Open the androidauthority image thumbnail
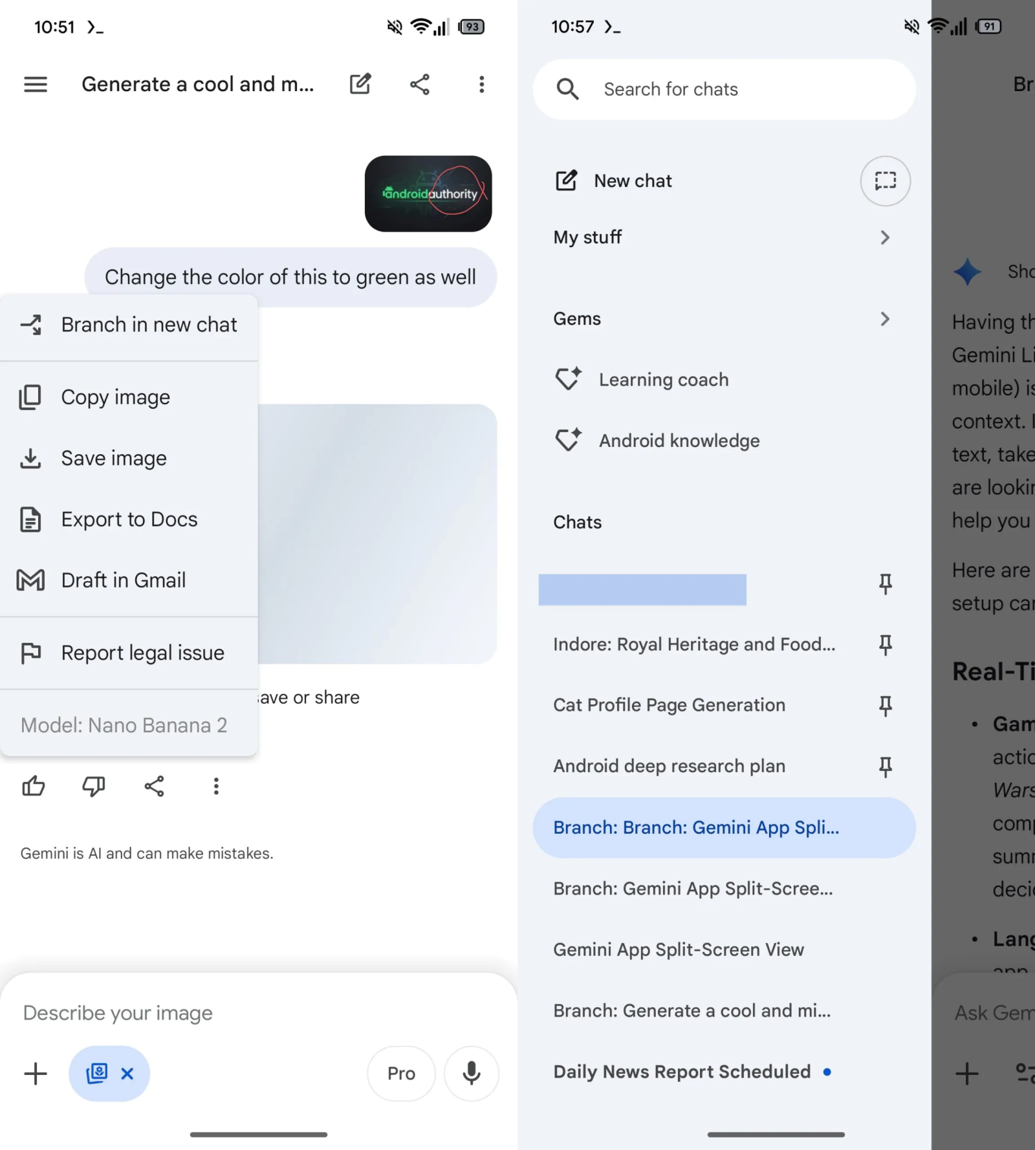 428,194
